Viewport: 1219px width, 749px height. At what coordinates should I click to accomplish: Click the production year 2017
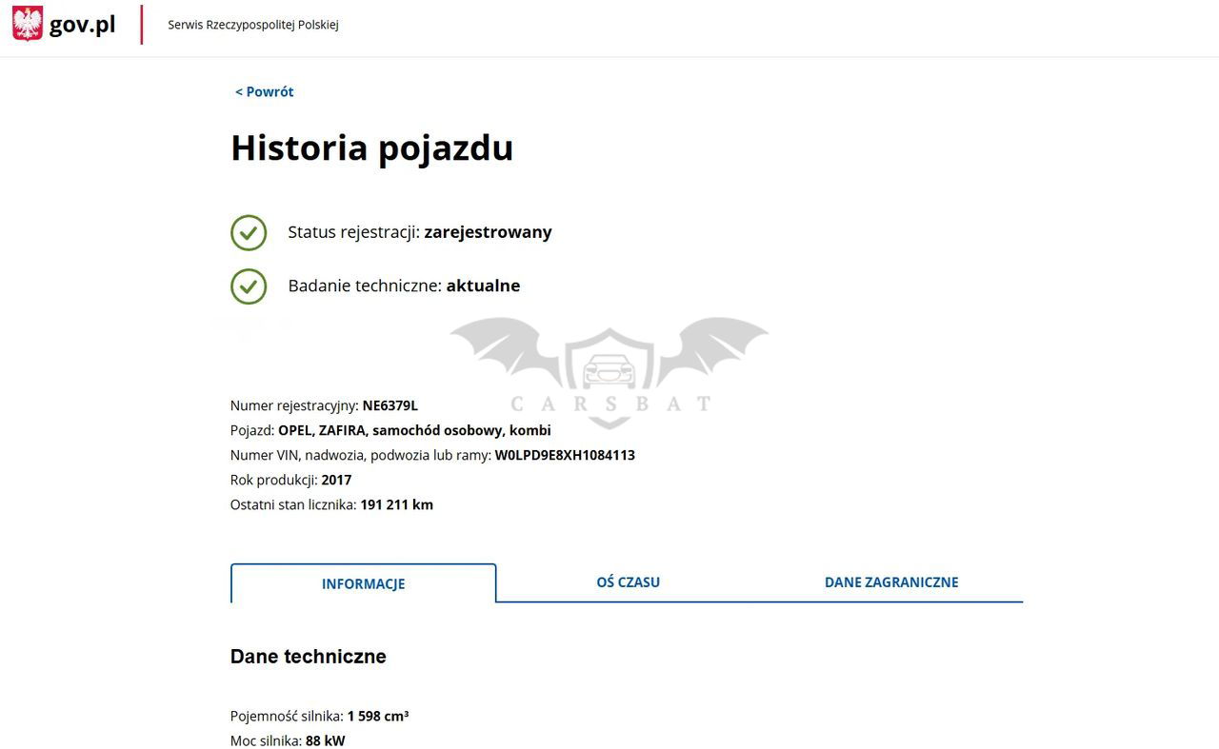(x=336, y=480)
